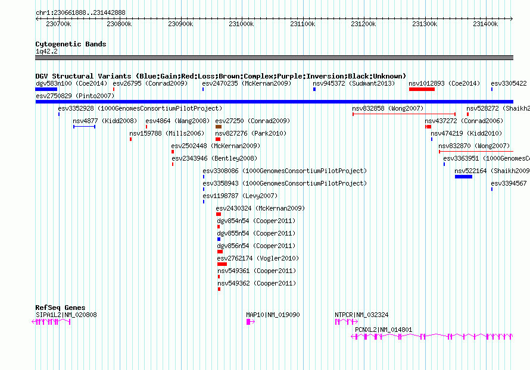Select the SIPA1L2 gene exon glyph

(x=51, y=322)
